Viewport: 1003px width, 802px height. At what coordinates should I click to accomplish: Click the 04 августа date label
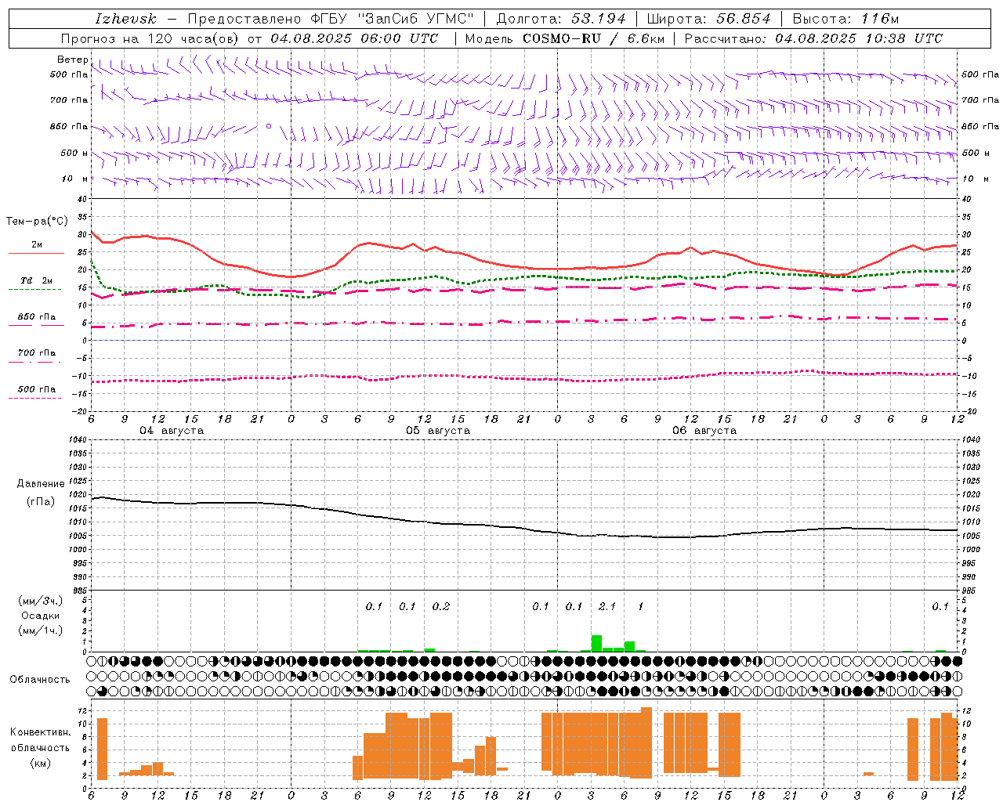pos(172,431)
